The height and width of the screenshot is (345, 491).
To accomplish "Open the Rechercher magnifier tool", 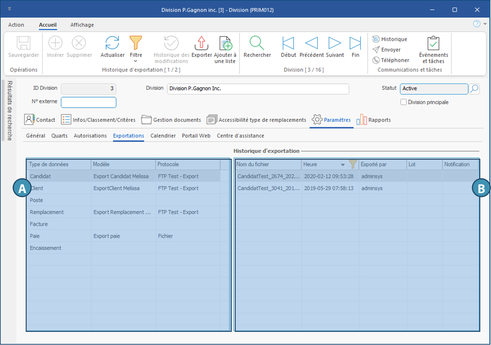I will (x=257, y=43).
